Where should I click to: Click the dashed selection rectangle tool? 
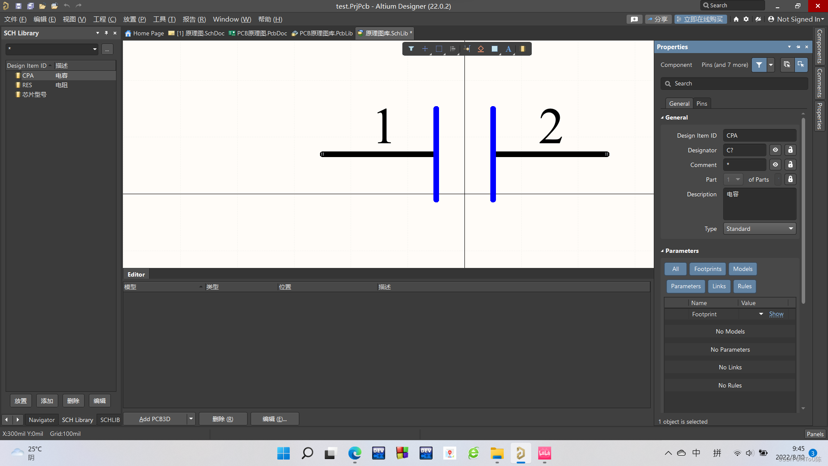click(x=439, y=49)
